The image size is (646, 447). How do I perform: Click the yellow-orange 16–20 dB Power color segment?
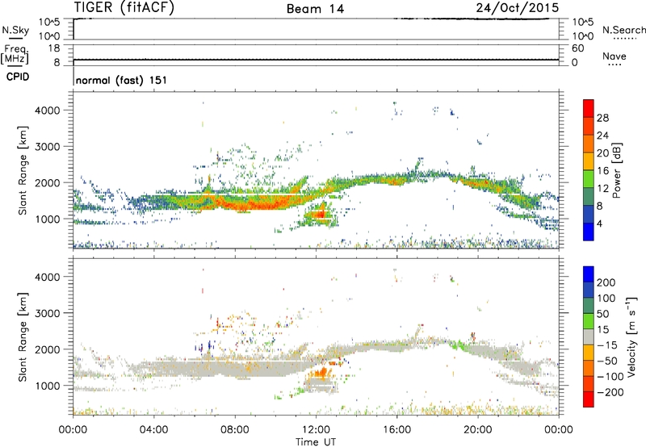(x=589, y=161)
